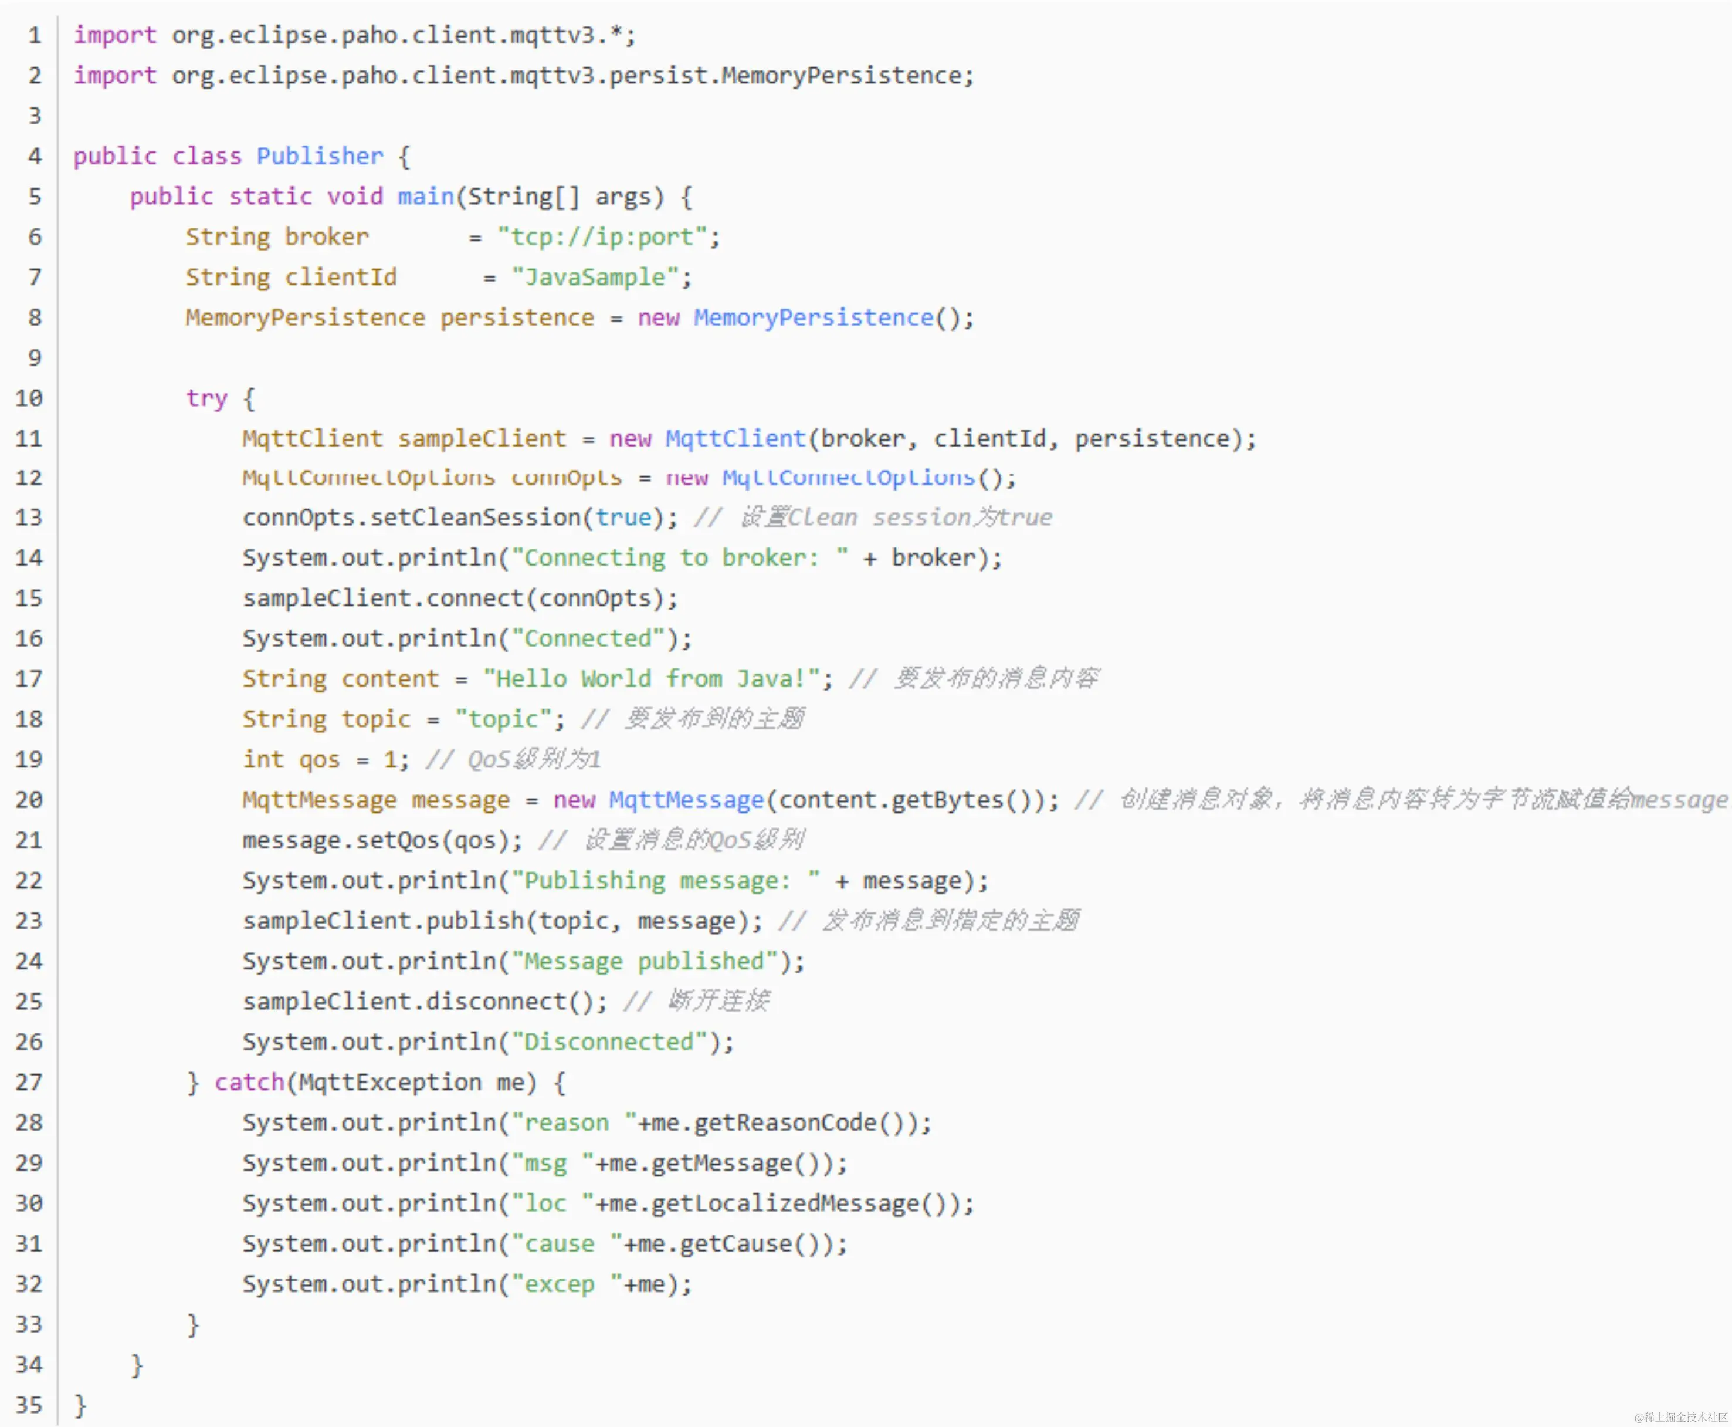
Task: Click setCleanSession call on line 13
Action: click(475, 518)
